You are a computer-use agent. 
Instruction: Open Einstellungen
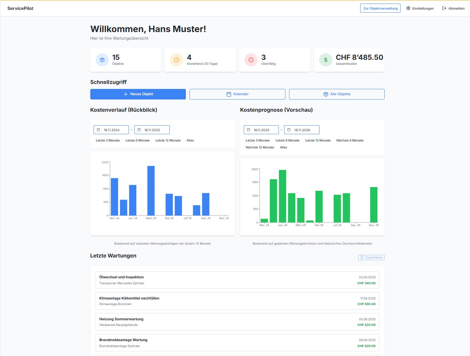420,8
